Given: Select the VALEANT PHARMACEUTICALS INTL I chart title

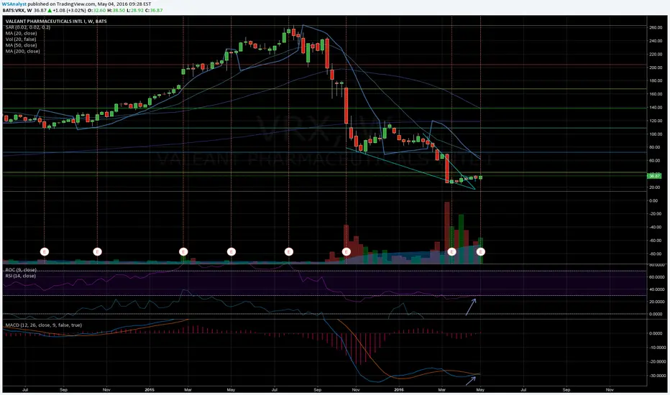Looking at the screenshot, I should click(56, 21).
